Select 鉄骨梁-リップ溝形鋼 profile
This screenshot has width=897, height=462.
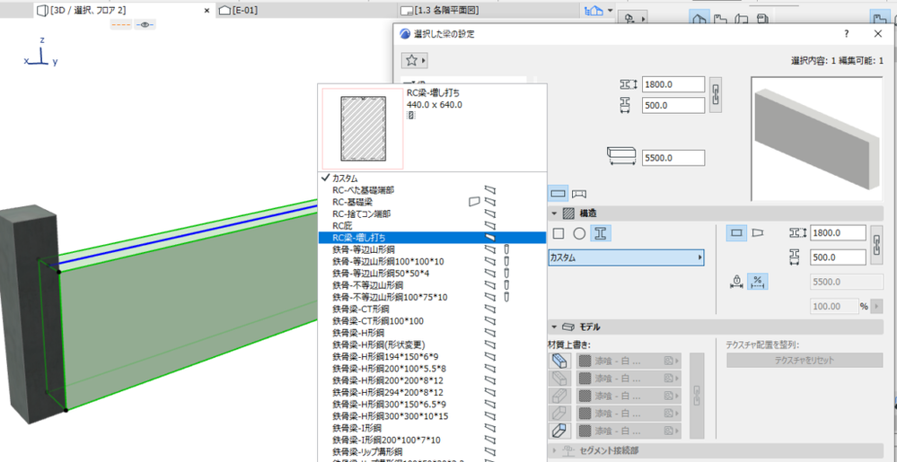[x=433, y=452]
